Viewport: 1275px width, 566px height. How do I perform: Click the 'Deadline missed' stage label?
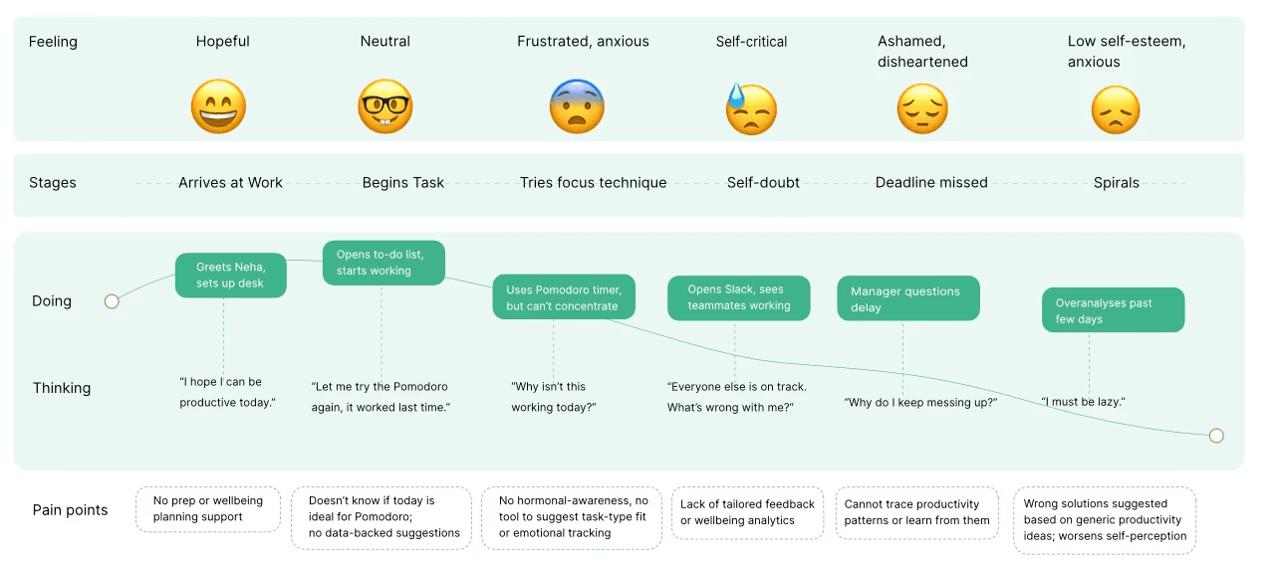[931, 183]
